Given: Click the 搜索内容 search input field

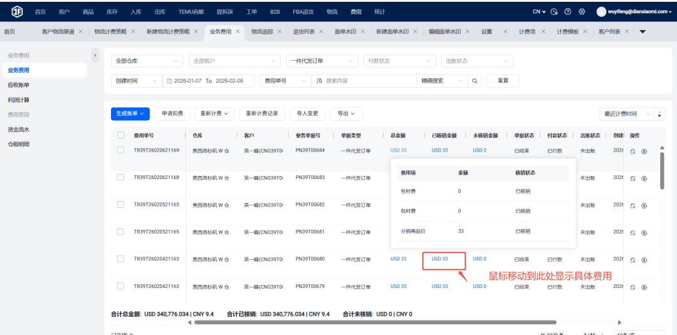Looking at the screenshot, I should pos(369,81).
